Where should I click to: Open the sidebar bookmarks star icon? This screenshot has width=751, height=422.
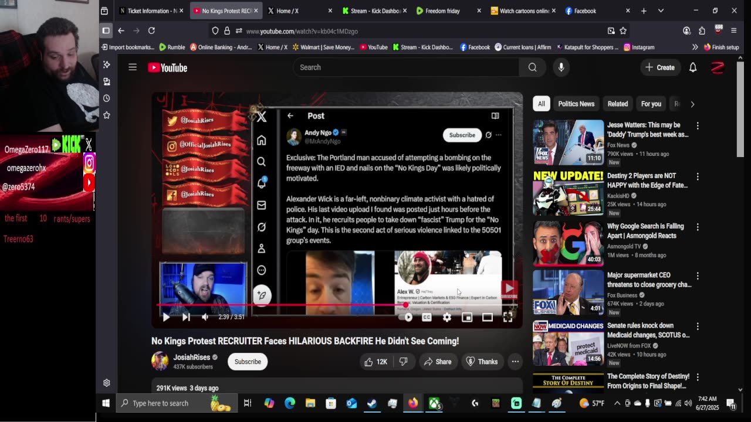pos(106,115)
